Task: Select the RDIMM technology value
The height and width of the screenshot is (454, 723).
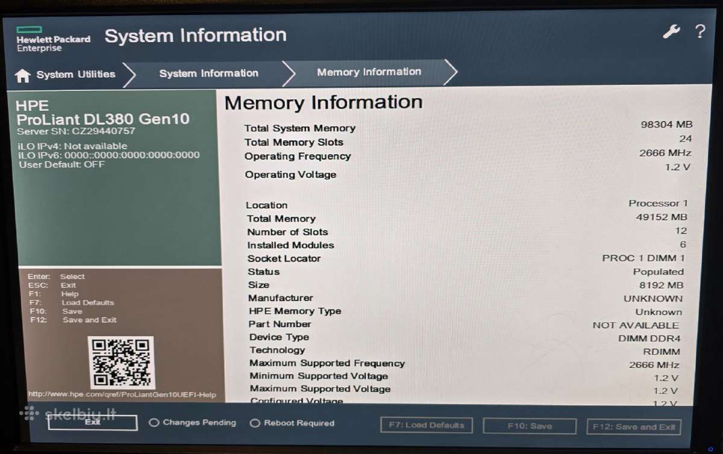Action: point(662,352)
